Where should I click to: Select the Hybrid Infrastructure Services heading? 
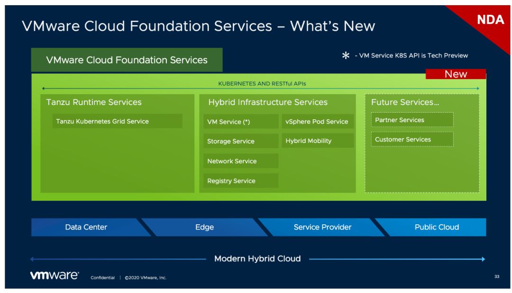click(268, 102)
